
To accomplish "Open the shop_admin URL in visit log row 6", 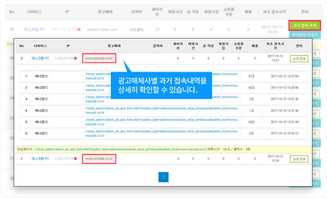I will (162, 134).
